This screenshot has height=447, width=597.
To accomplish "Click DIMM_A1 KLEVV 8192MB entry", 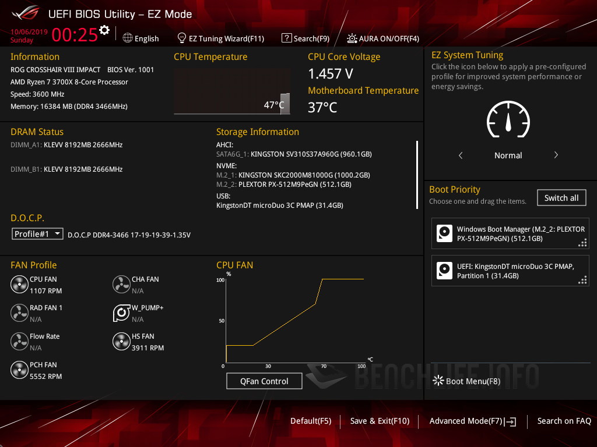I will (66, 145).
